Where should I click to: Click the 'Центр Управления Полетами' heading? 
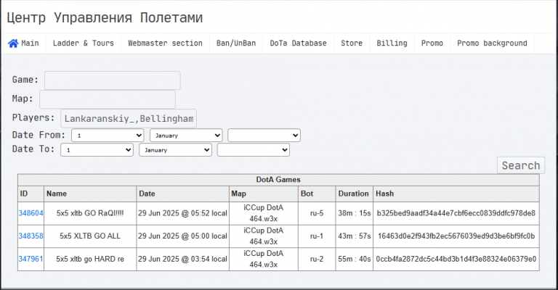click(x=105, y=17)
